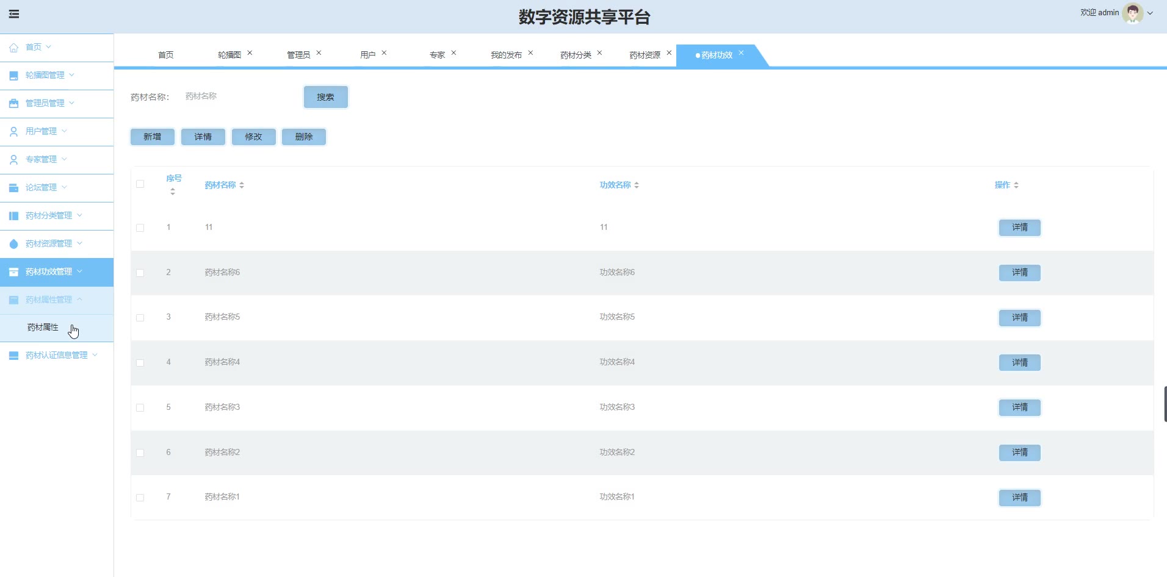Close the 轮播图 tab
The width and height of the screenshot is (1167, 577).
[250, 53]
